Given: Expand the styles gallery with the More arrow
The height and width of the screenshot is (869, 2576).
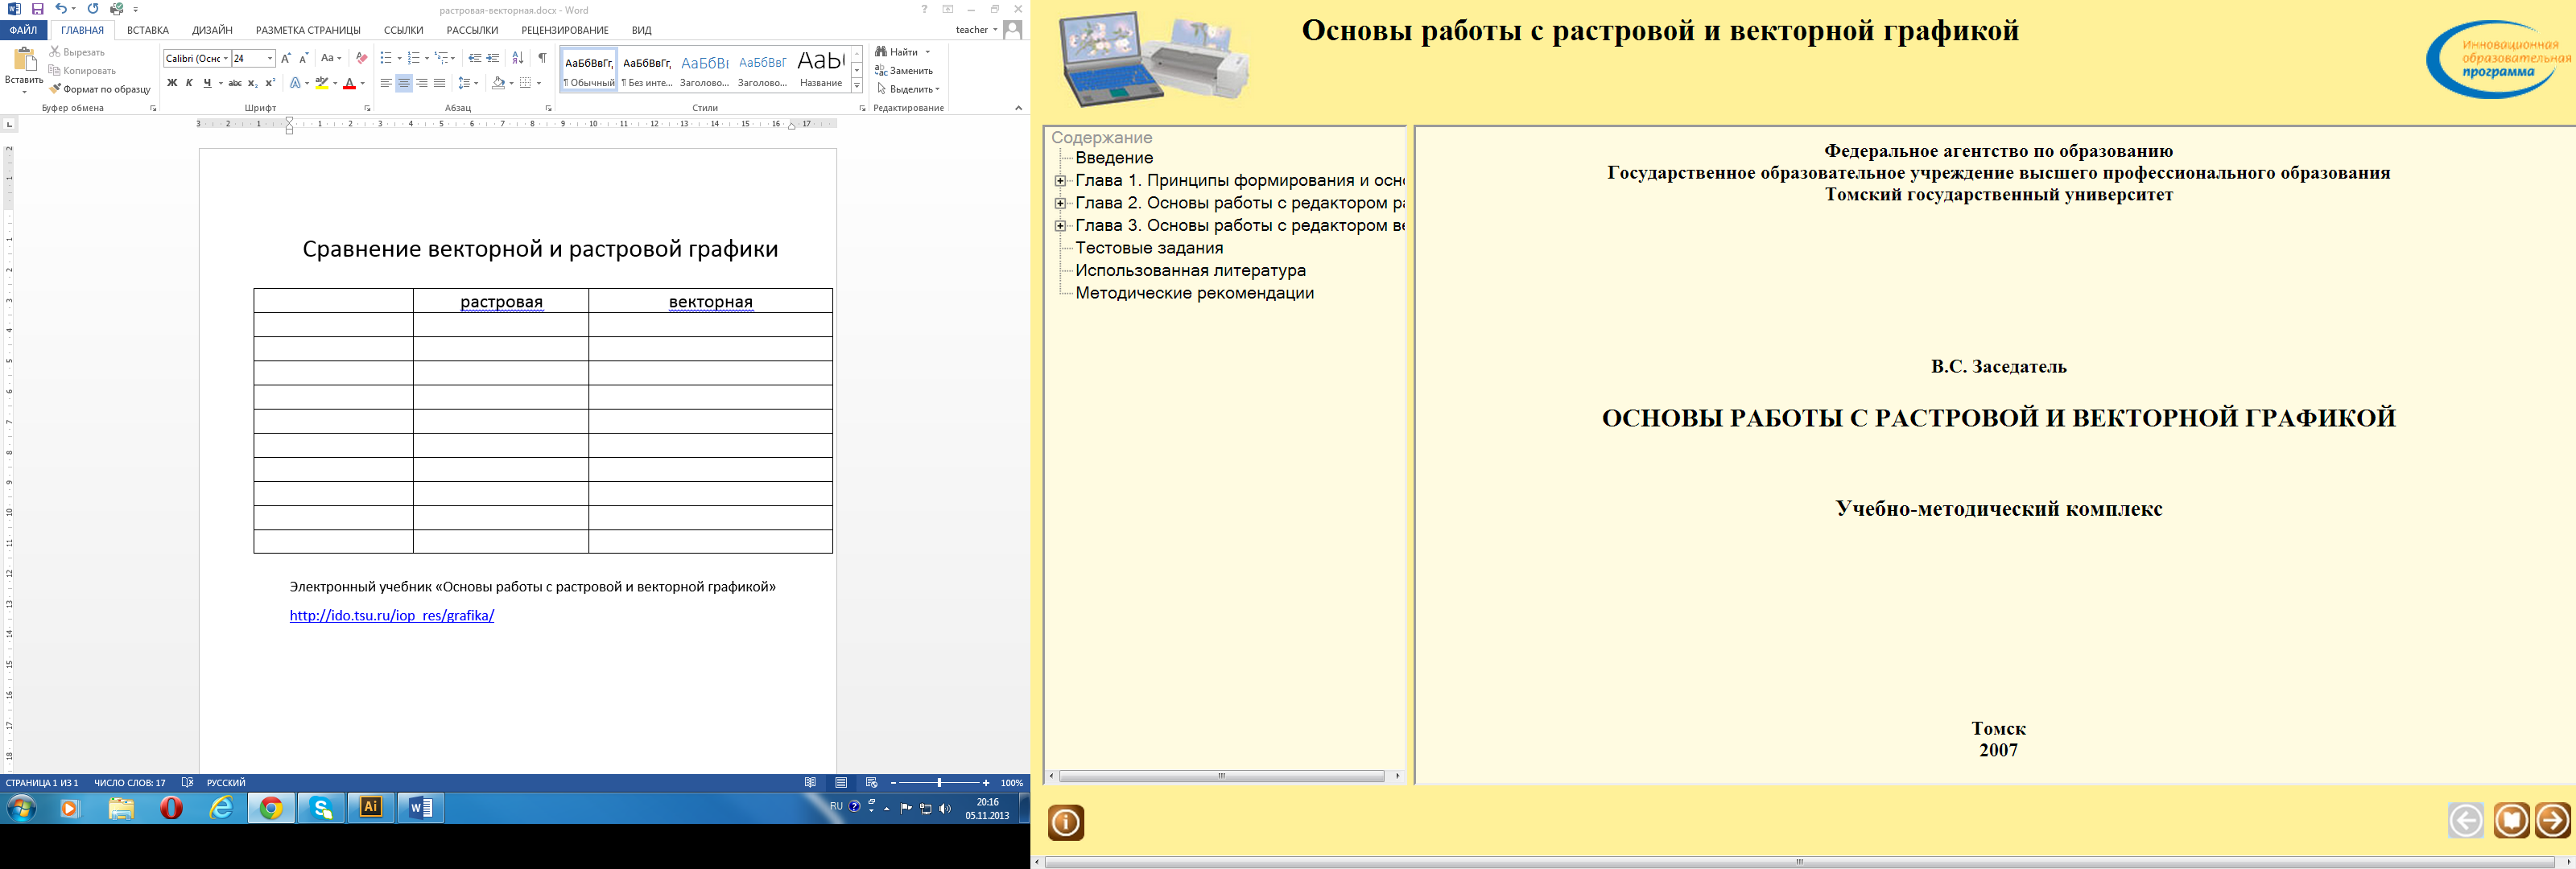Looking at the screenshot, I should coord(857,86).
